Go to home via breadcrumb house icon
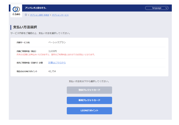The height and width of the screenshot is (125, 179). coord(26,15)
